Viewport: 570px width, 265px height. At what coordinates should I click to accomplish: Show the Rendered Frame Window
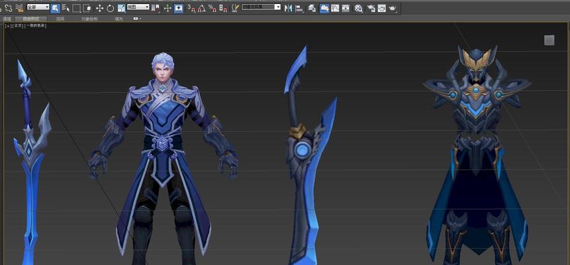click(x=382, y=8)
